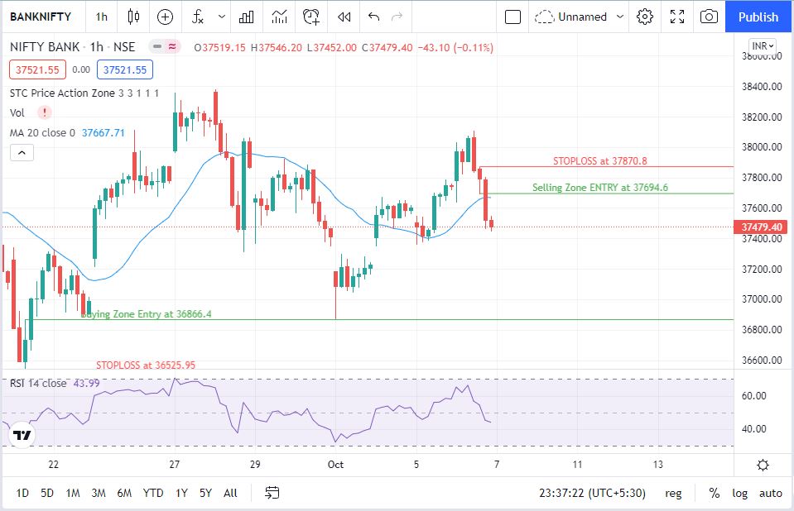Click the blue buy price 37521.55 button
The image size is (794, 511).
pos(125,69)
